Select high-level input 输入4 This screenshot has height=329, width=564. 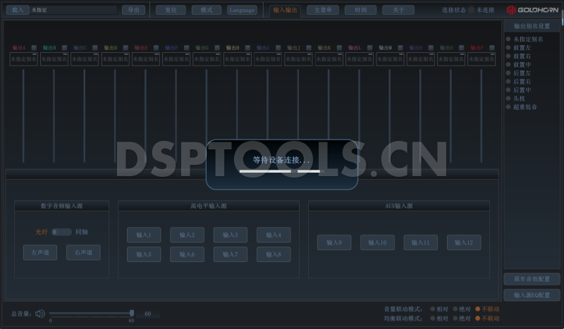click(274, 235)
